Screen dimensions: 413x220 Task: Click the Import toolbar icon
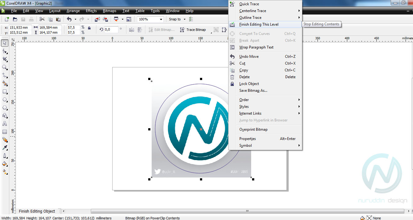click(97, 19)
